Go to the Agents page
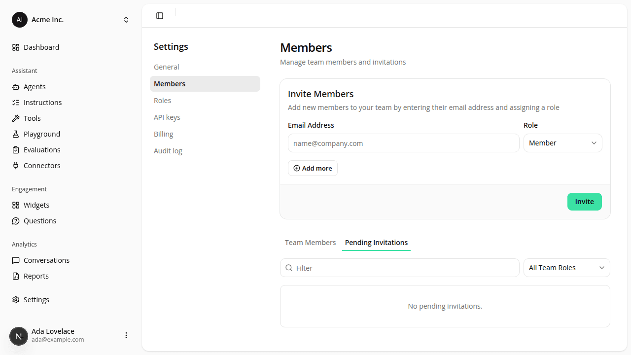The image size is (631, 355). tap(71, 87)
